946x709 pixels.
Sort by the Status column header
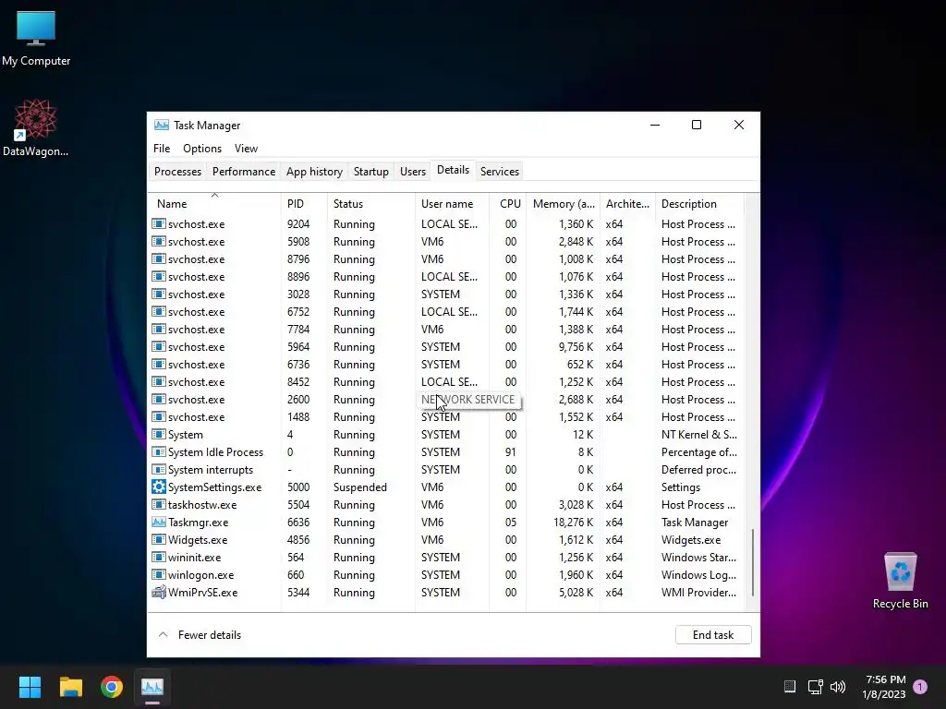pos(371,204)
